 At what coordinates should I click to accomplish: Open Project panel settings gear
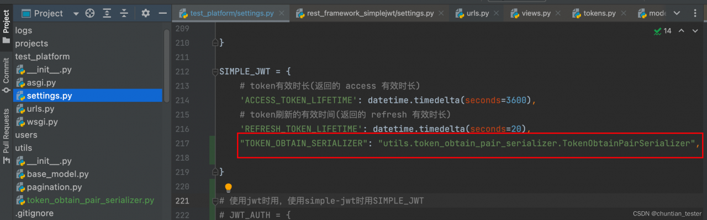pos(145,13)
